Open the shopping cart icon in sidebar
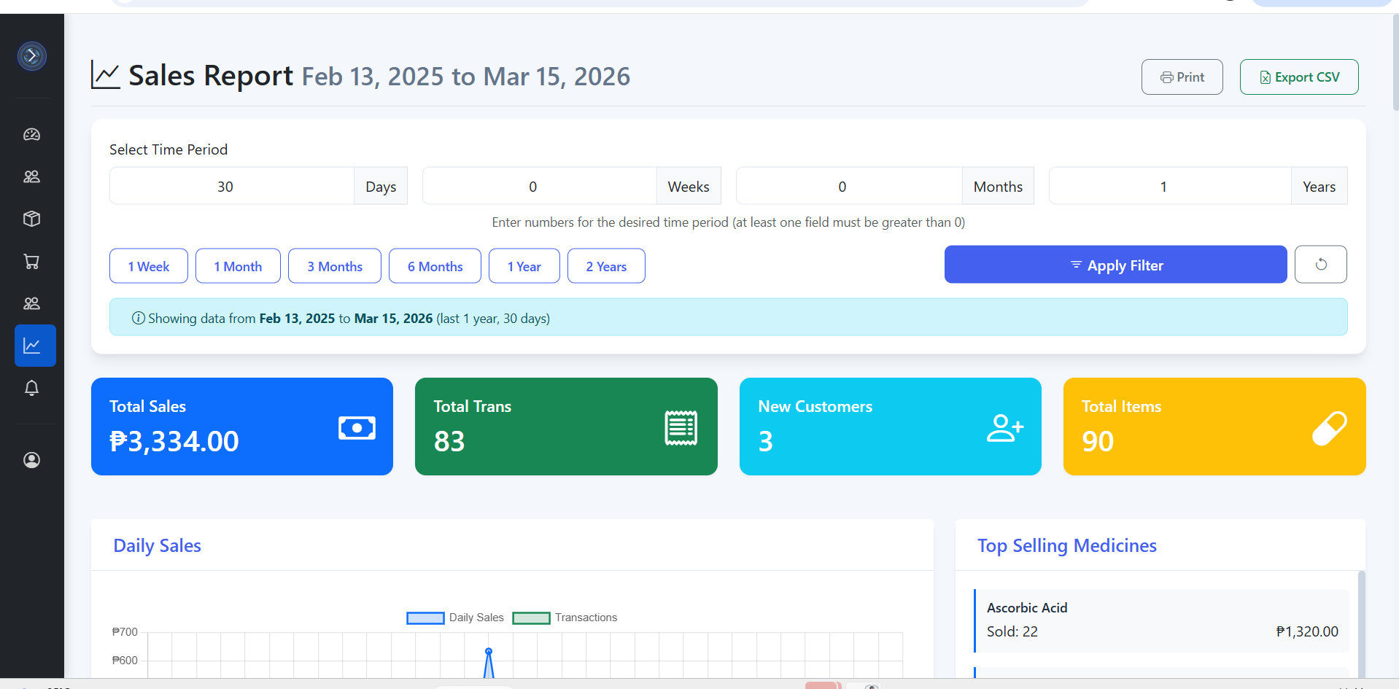This screenshot has height=689, width=1399. (31, 261)
